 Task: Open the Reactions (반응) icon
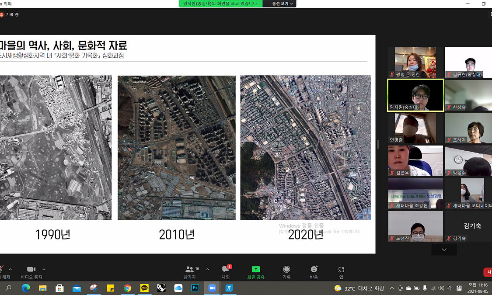314,272
